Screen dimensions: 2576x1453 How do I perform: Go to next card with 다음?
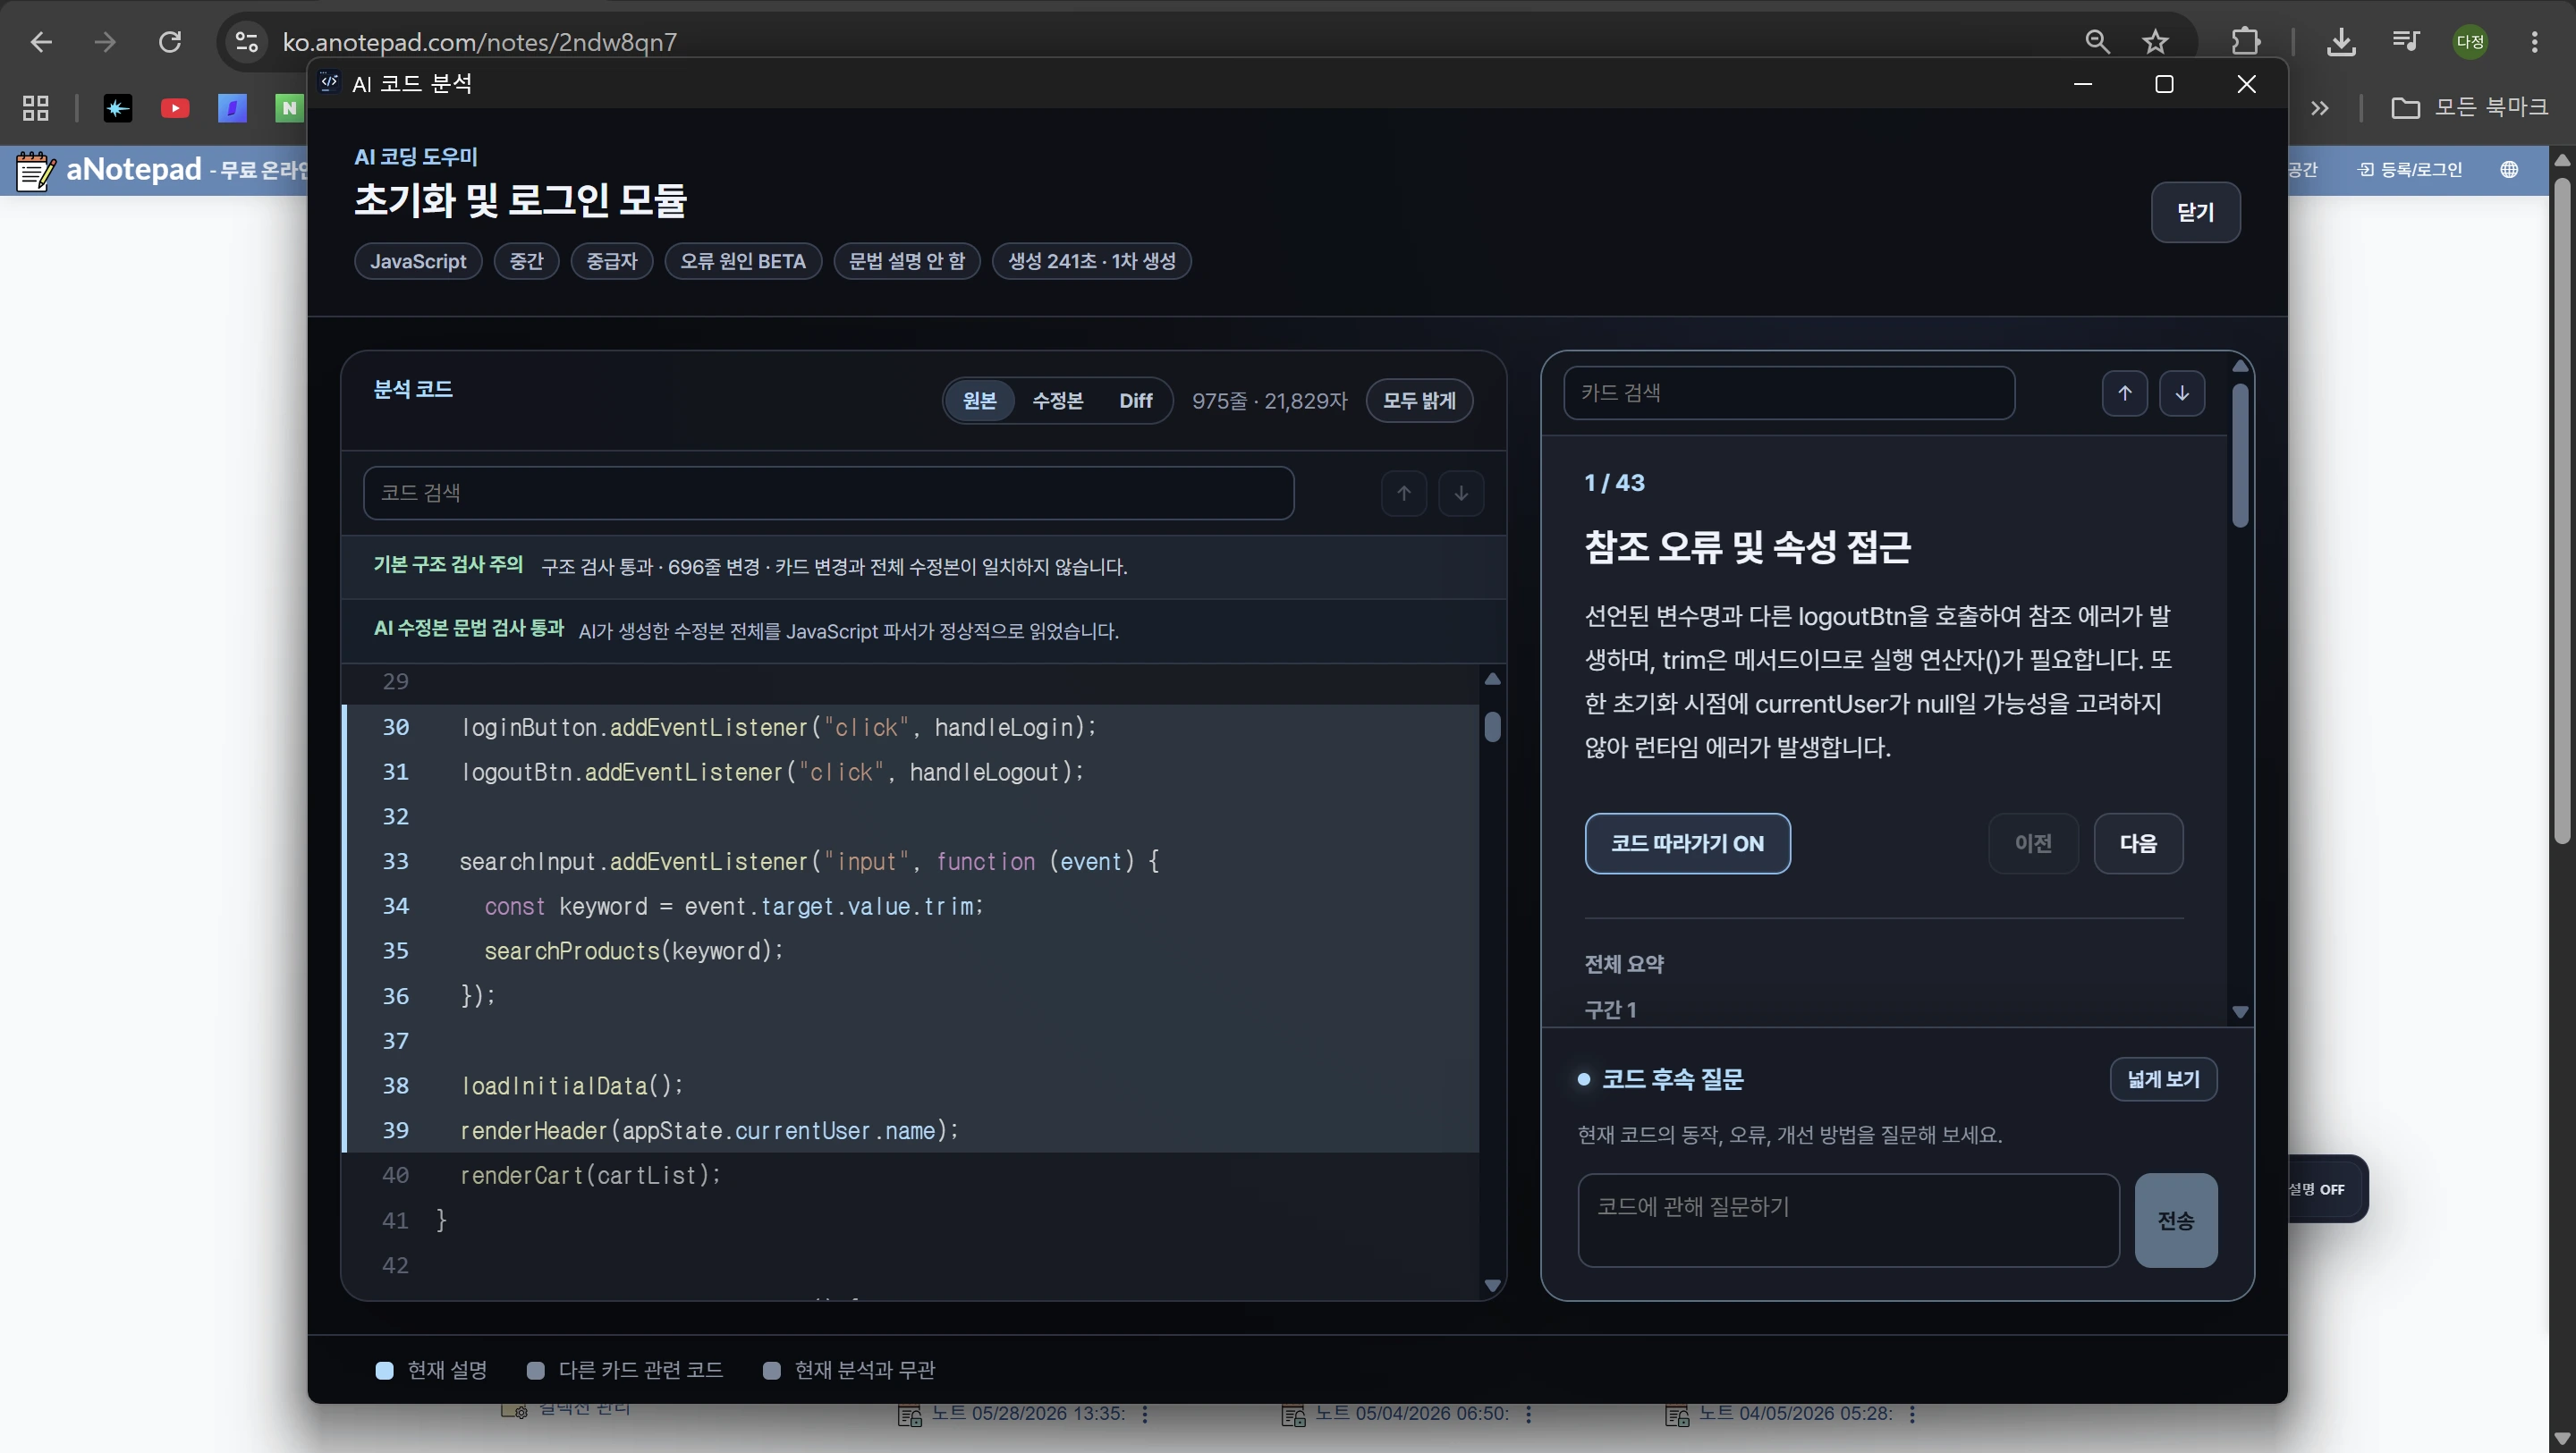tap(2138, 844)
